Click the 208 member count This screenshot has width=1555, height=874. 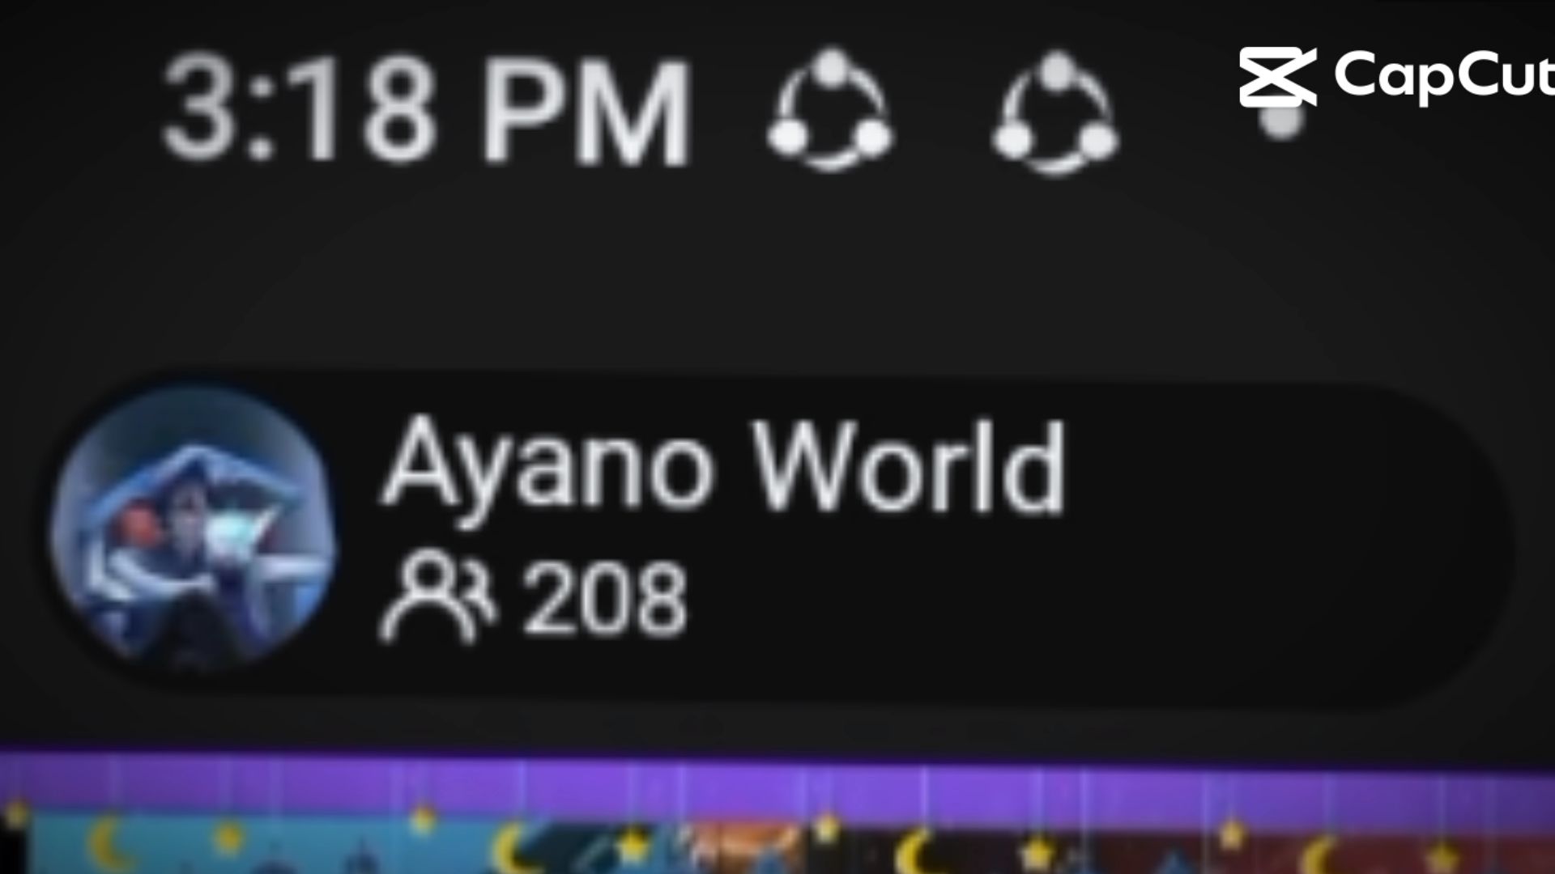click(x=604, y=599)
